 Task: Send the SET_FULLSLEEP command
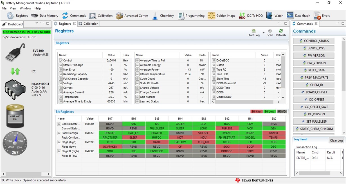point(314,122)
